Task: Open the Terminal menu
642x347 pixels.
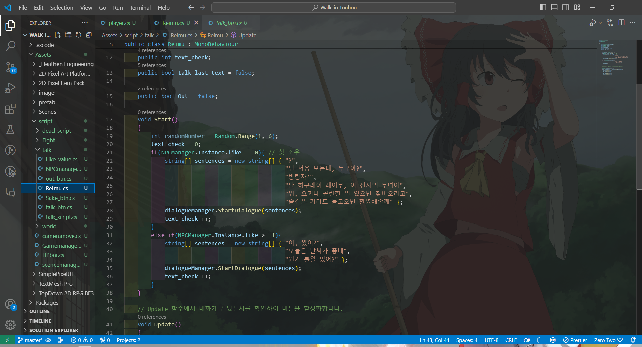Action: click(140, 7)
